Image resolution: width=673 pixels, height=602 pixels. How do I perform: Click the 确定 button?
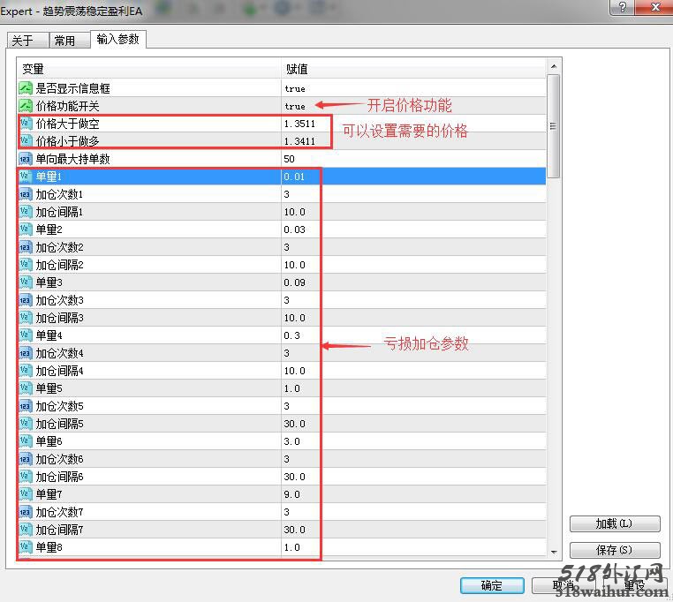(492, 585)
